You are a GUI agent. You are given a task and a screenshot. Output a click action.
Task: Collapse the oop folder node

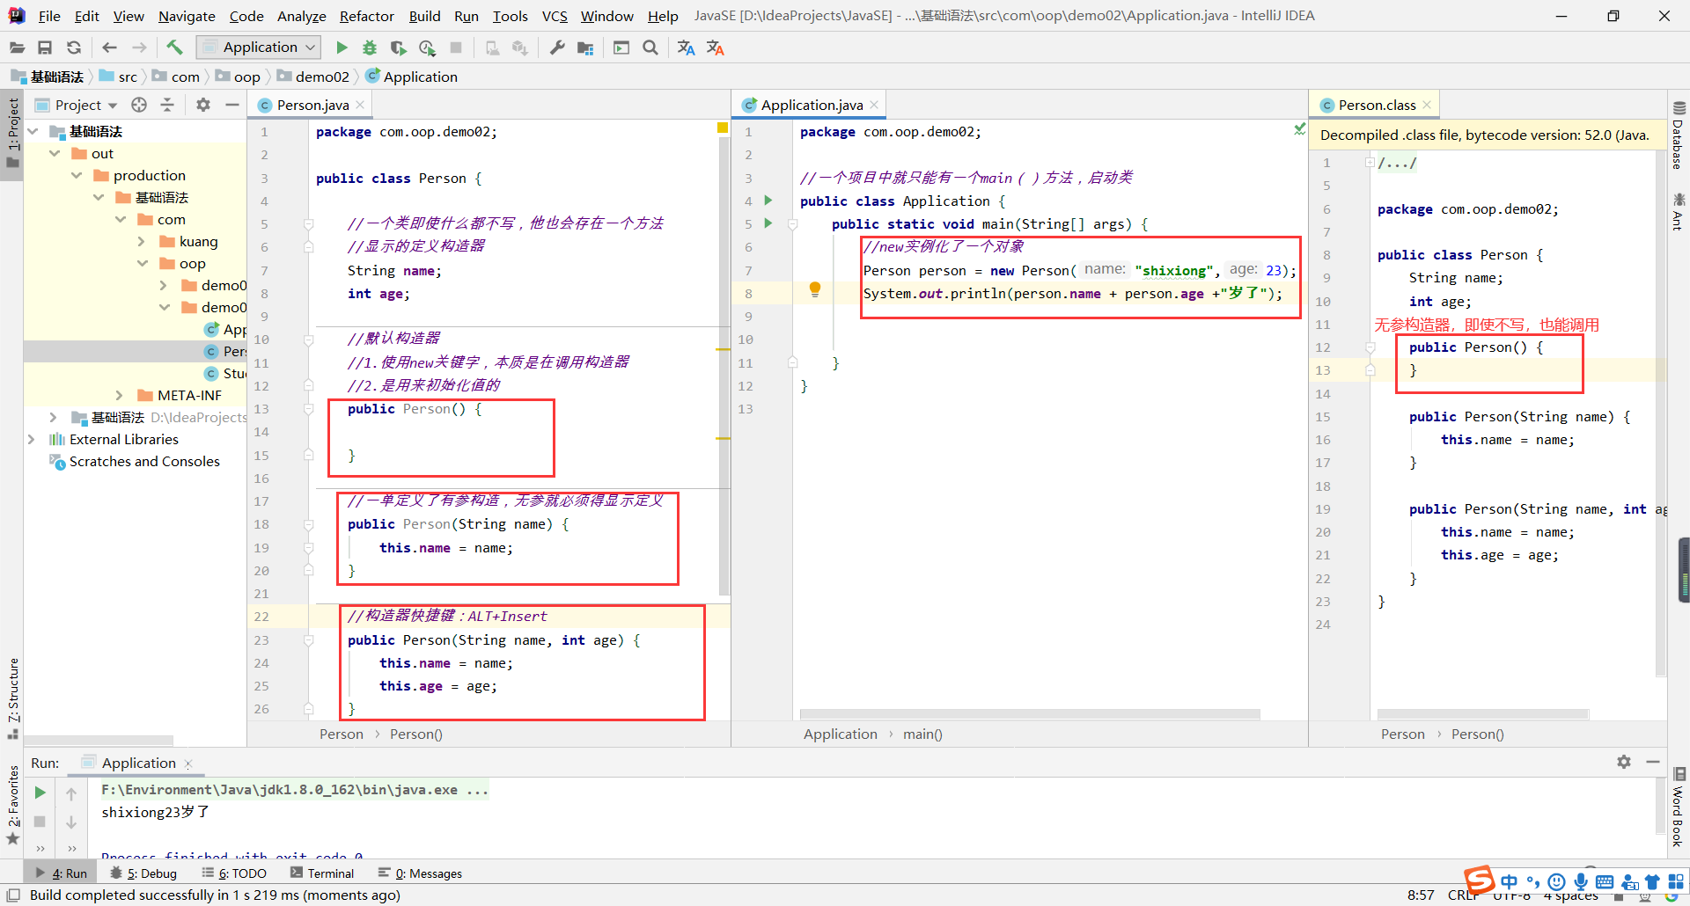pos(142,263)
